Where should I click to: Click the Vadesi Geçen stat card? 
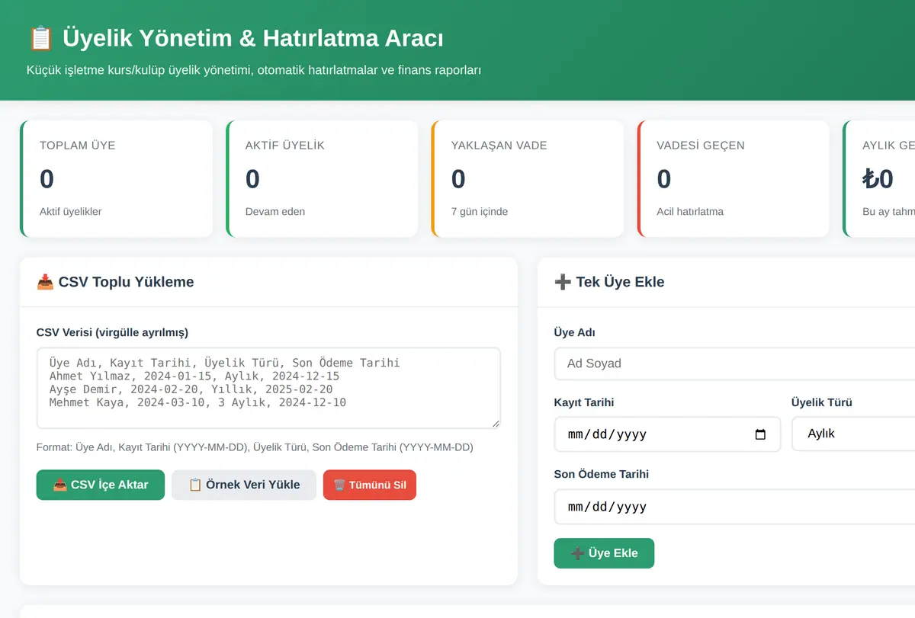point(734,179)
